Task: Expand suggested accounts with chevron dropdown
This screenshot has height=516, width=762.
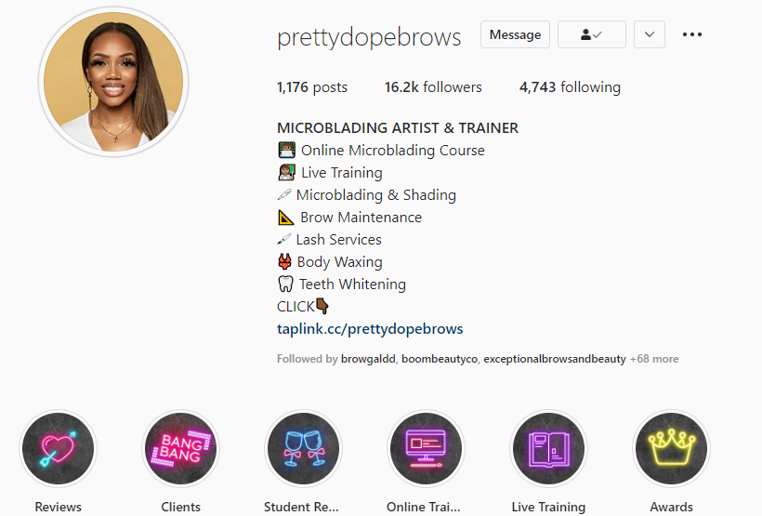Action: [650, 34]
